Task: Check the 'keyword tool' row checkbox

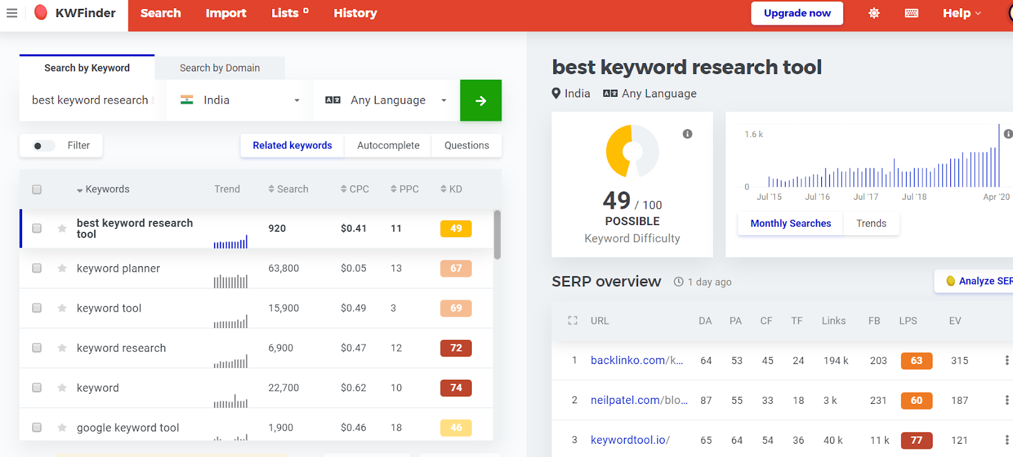Action: 37,308
